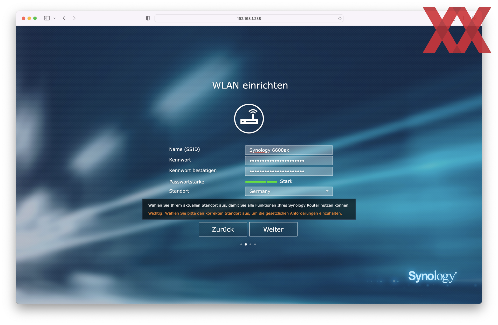This screenshot has width=498, height=325.
Task: Focus the address bar showing 192.168.1.238
Action: tap(249, 18)
